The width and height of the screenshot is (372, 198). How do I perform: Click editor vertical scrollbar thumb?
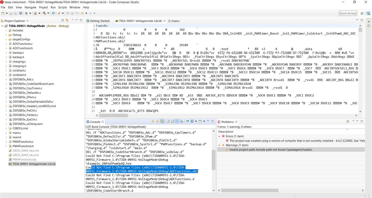click(x=360, y=30)
